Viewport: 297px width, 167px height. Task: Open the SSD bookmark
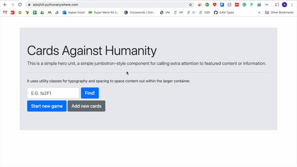(204, 13)
